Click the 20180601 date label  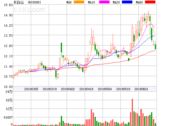tap(141, 89)
